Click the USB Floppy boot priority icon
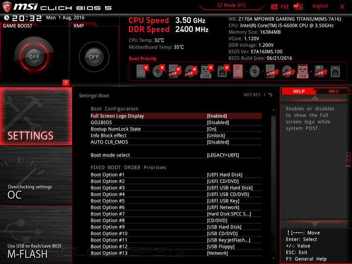The image size is (352, 264). pos(319,71)
